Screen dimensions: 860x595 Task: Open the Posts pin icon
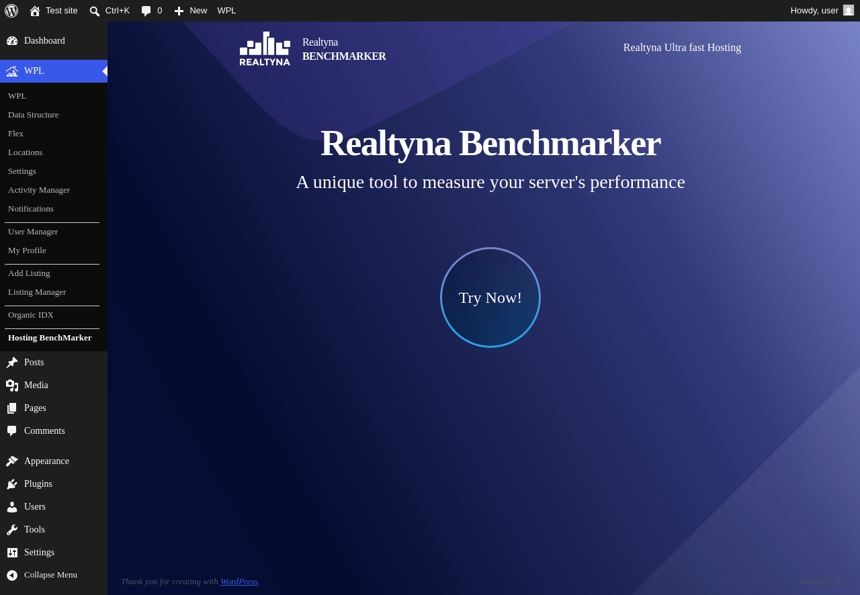click(x=12, y=363)
